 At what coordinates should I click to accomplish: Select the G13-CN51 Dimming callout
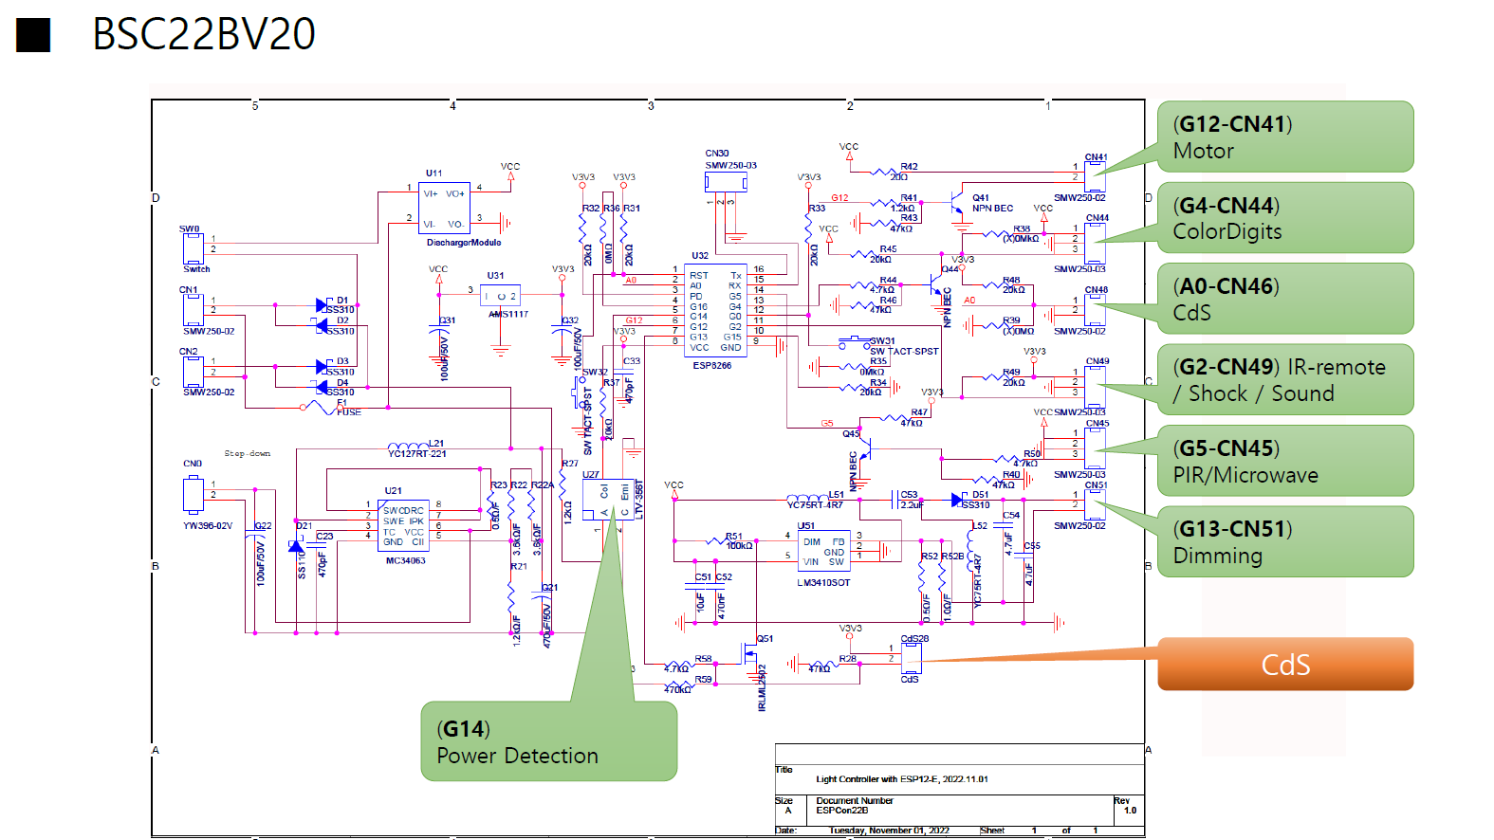point(1285,541)
